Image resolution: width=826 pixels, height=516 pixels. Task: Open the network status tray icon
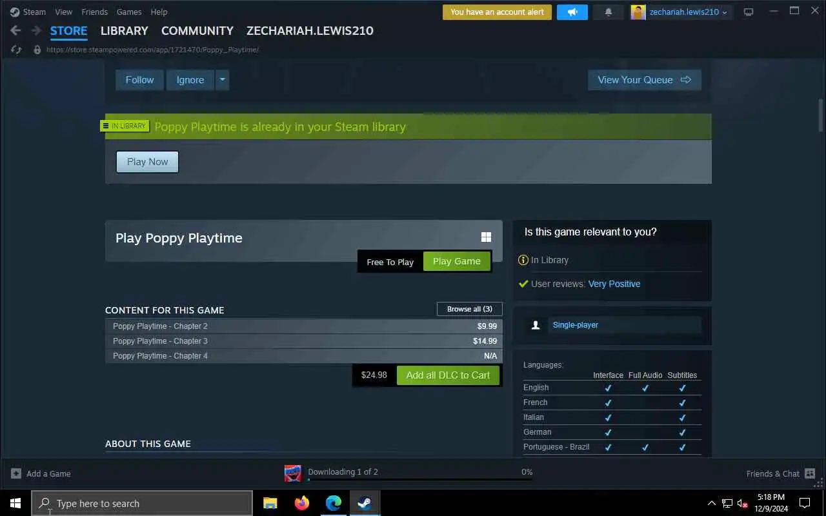727,503
